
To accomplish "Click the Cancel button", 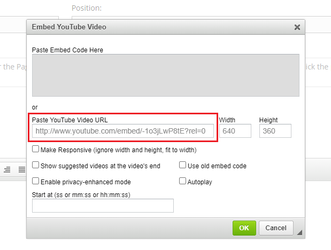I will click(x=276, y=228).
